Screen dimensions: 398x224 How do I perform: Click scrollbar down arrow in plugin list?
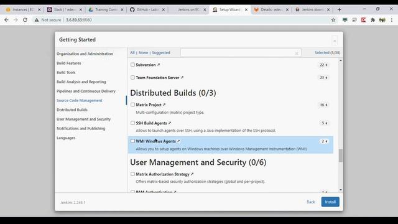[341, 190]
